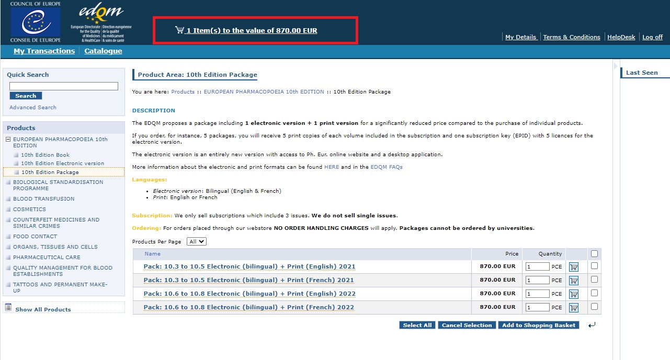
Task: Click quantity field for English 2021 pack
Action: (x=537, y=266)
